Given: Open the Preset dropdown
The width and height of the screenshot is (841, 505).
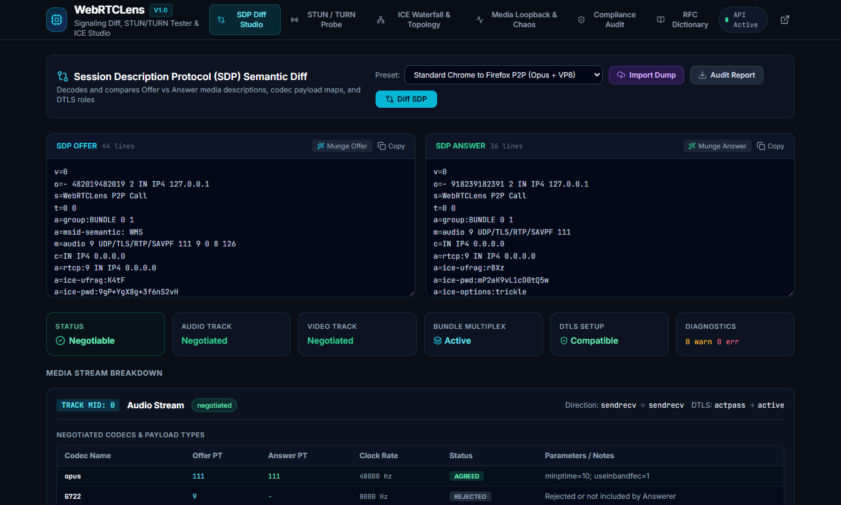Looking at the screenshot, I should pyautogui.click(x=504, y=75).
